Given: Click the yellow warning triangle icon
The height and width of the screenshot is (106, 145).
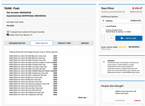Looking at the screenshot, I should [x=104, y=62].
